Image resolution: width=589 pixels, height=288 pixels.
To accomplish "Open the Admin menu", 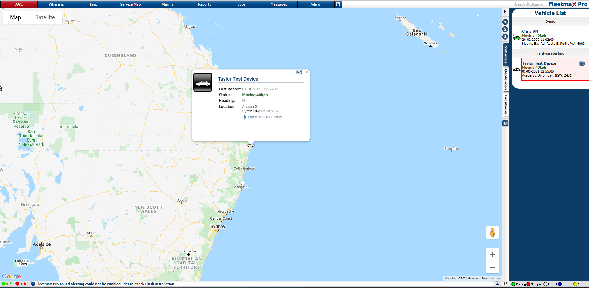I will point(316,4).
